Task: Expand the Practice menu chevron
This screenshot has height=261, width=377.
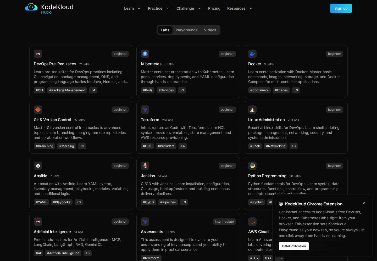Action: pos(168,8)
